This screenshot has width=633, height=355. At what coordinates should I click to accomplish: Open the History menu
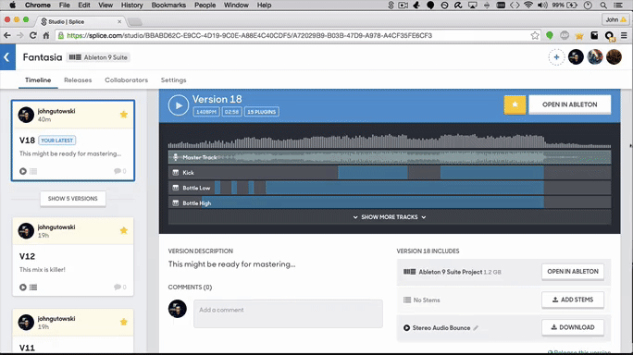[132, 6]
